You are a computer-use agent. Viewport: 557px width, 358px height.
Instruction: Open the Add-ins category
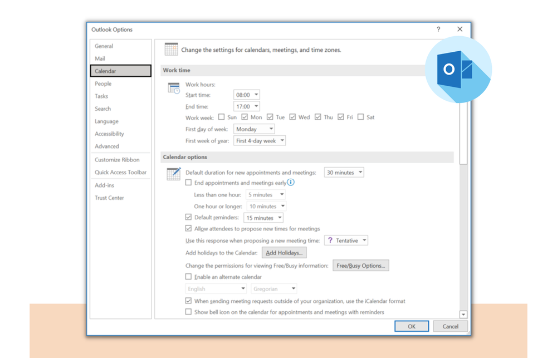point(120,185)
